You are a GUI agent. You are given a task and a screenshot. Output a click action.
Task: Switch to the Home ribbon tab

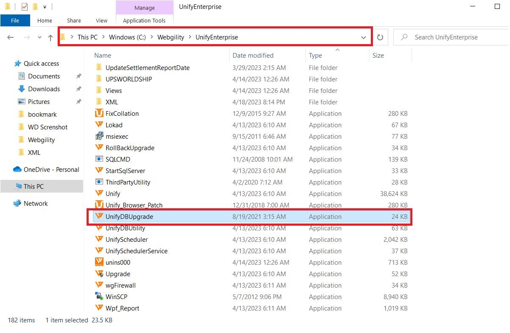[x=45, y=20]
